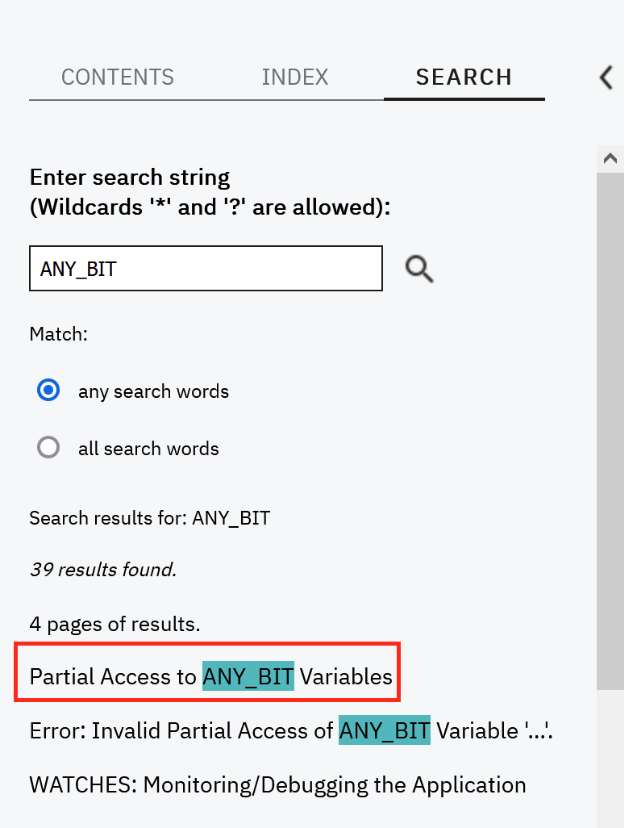Select the 'all search words' radio button
The image size is (637, 828).
[x=48, y=447]
